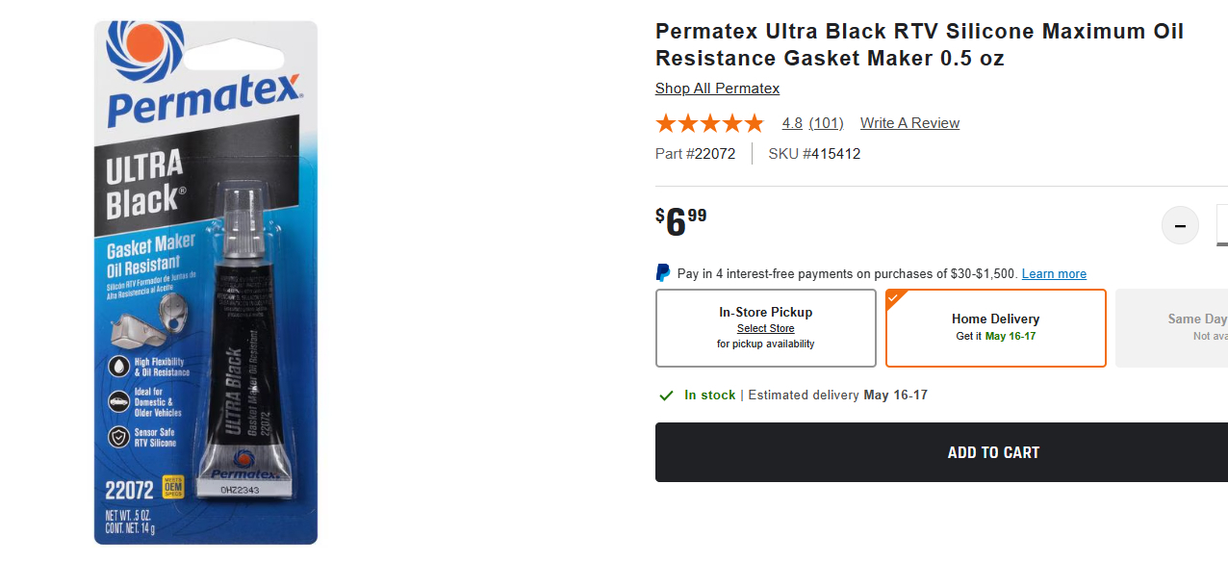Open the PayPal Learn more link
Image resolution: width=1228 pixels, height=561 pixels.
(x=1054, y=274)
